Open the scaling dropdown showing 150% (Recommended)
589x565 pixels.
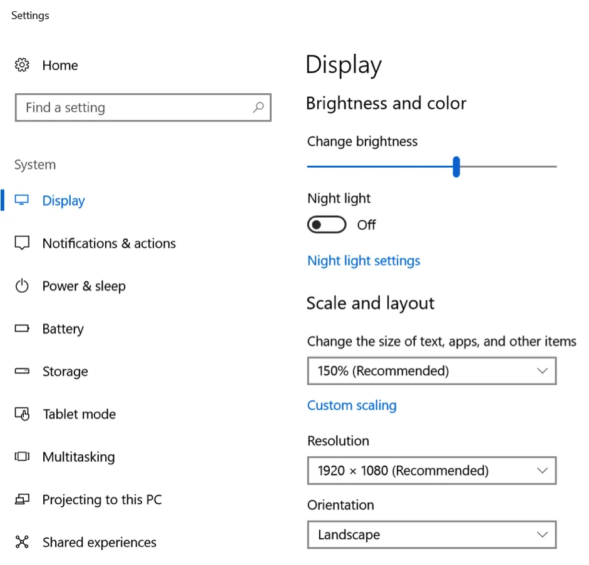click(x=431, y=370)
